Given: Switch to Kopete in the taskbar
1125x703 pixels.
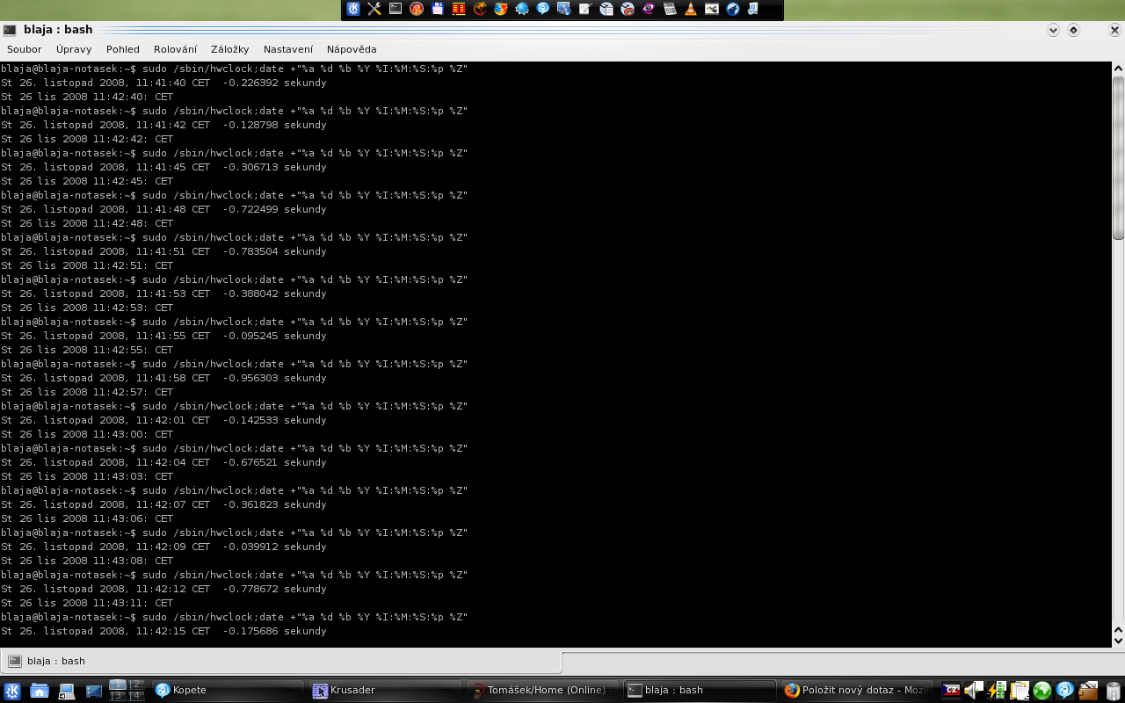Looking at the screenshot, I should pyautogui.click(x=227, y=691).
